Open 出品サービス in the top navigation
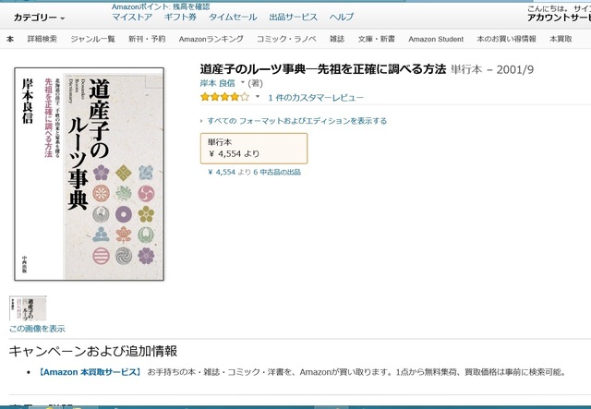The height and width of the screenshot is (409, 591). (x=294, y=17)
